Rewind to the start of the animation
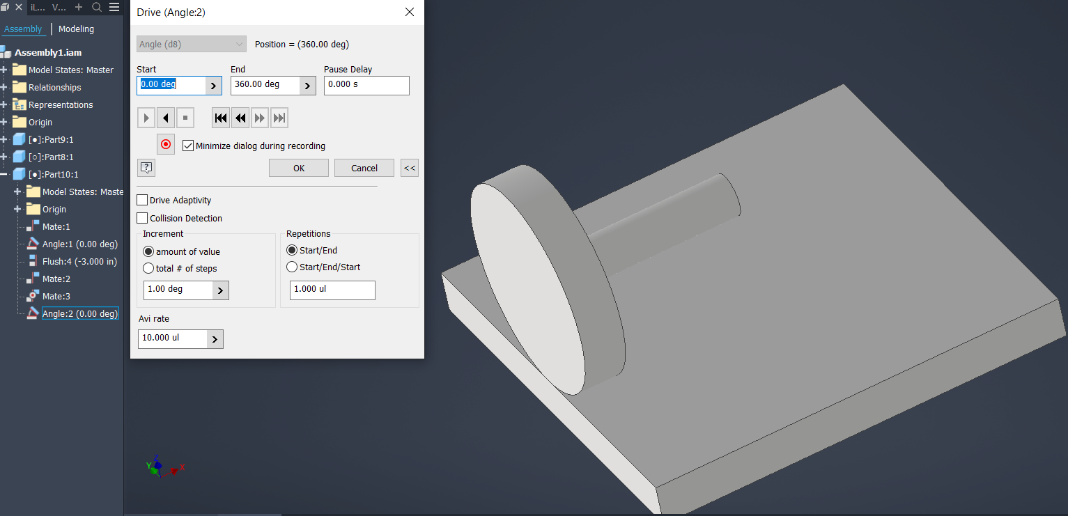The image size is (1068, 516). tap(220, 117)
